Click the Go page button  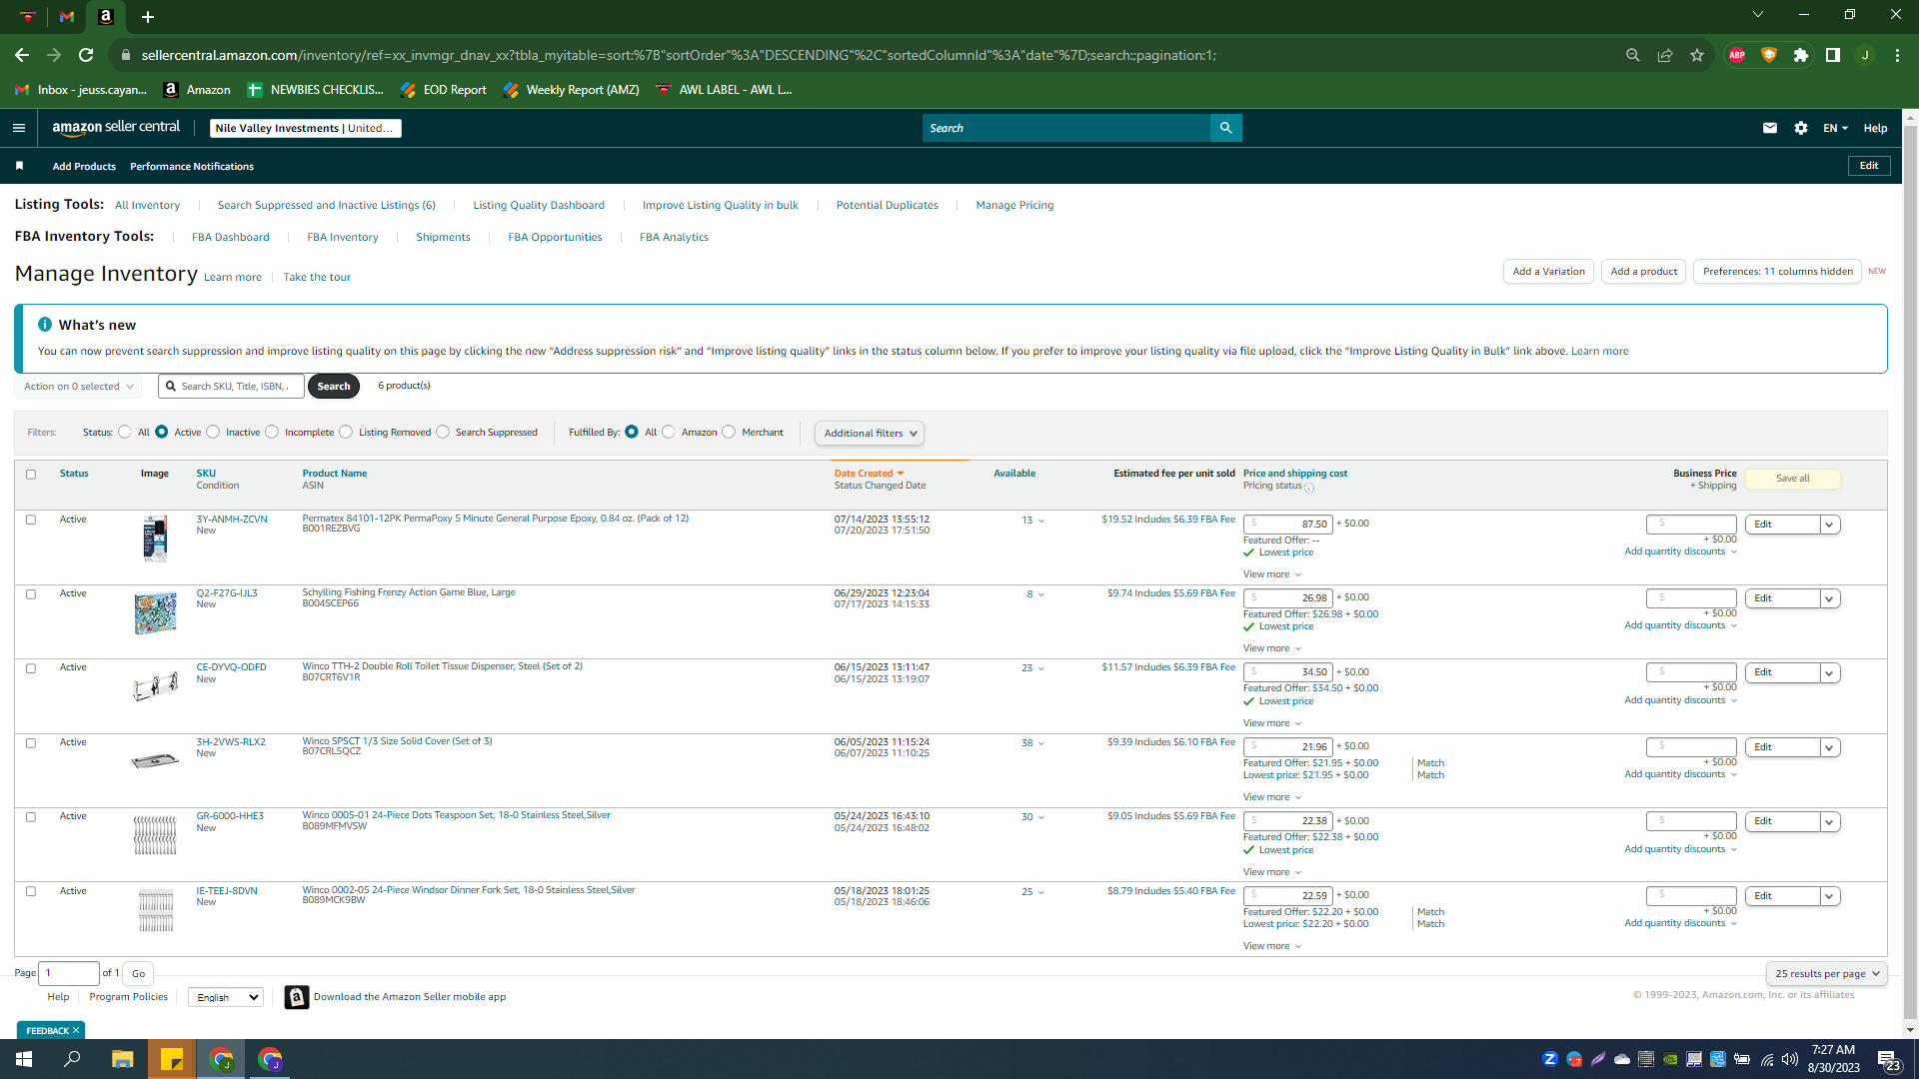click(138, 973)
